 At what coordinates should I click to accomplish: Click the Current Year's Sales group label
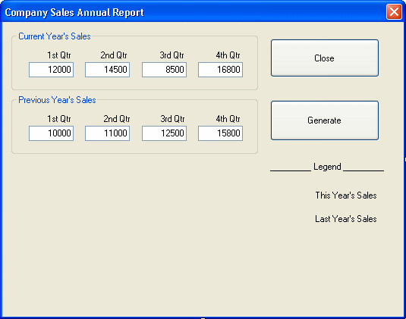pyautogui.click(x=55, y=36)
